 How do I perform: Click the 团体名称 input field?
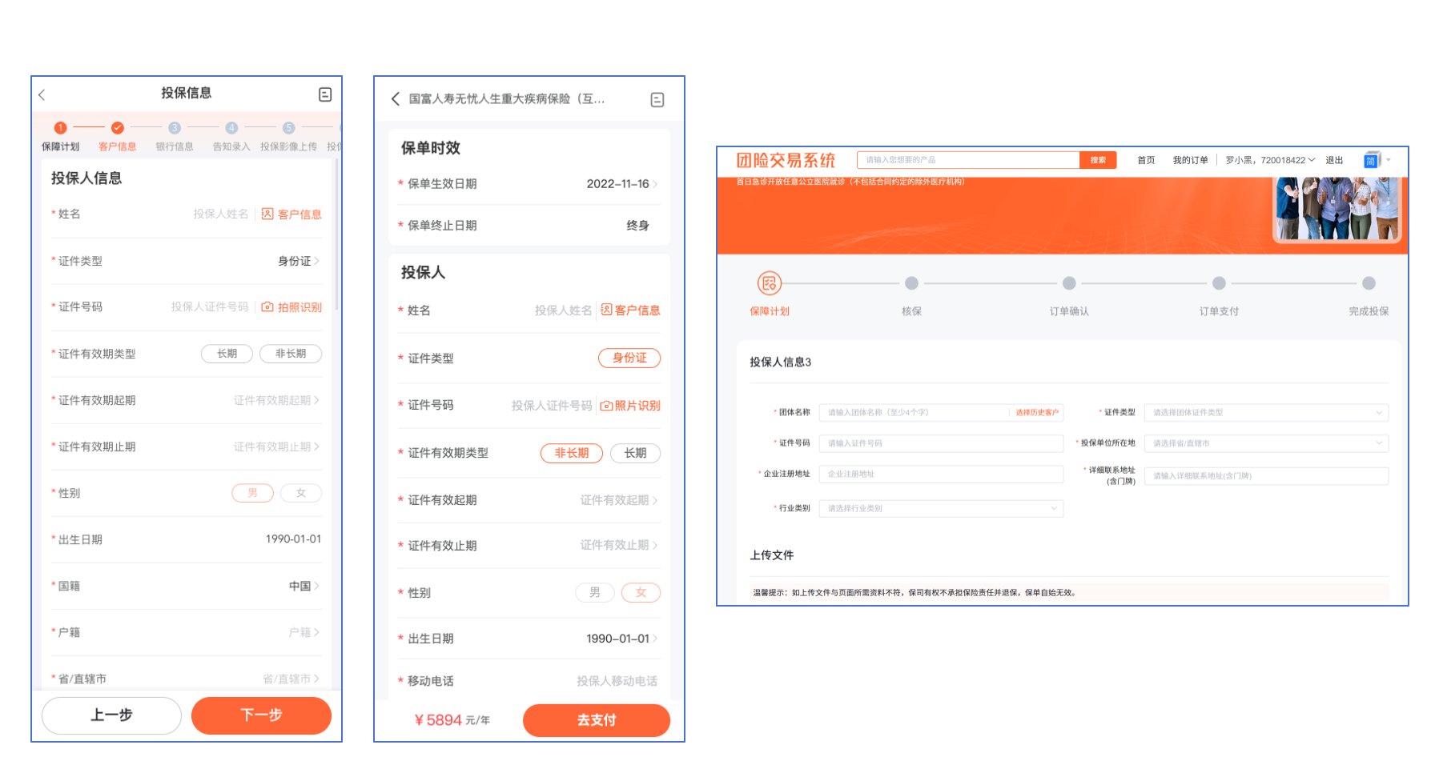point(914,413)
